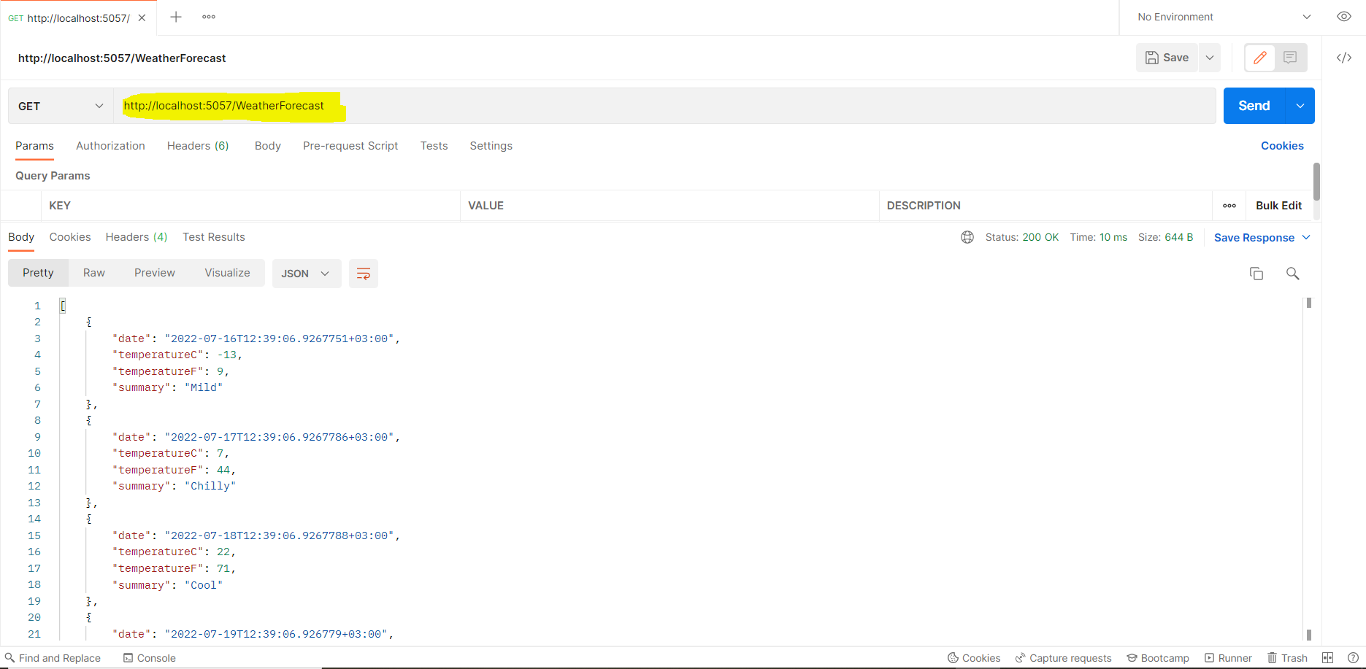Expand the GET method dropdown
This screenshot has width=1366, height=669.
pos(61,106)
